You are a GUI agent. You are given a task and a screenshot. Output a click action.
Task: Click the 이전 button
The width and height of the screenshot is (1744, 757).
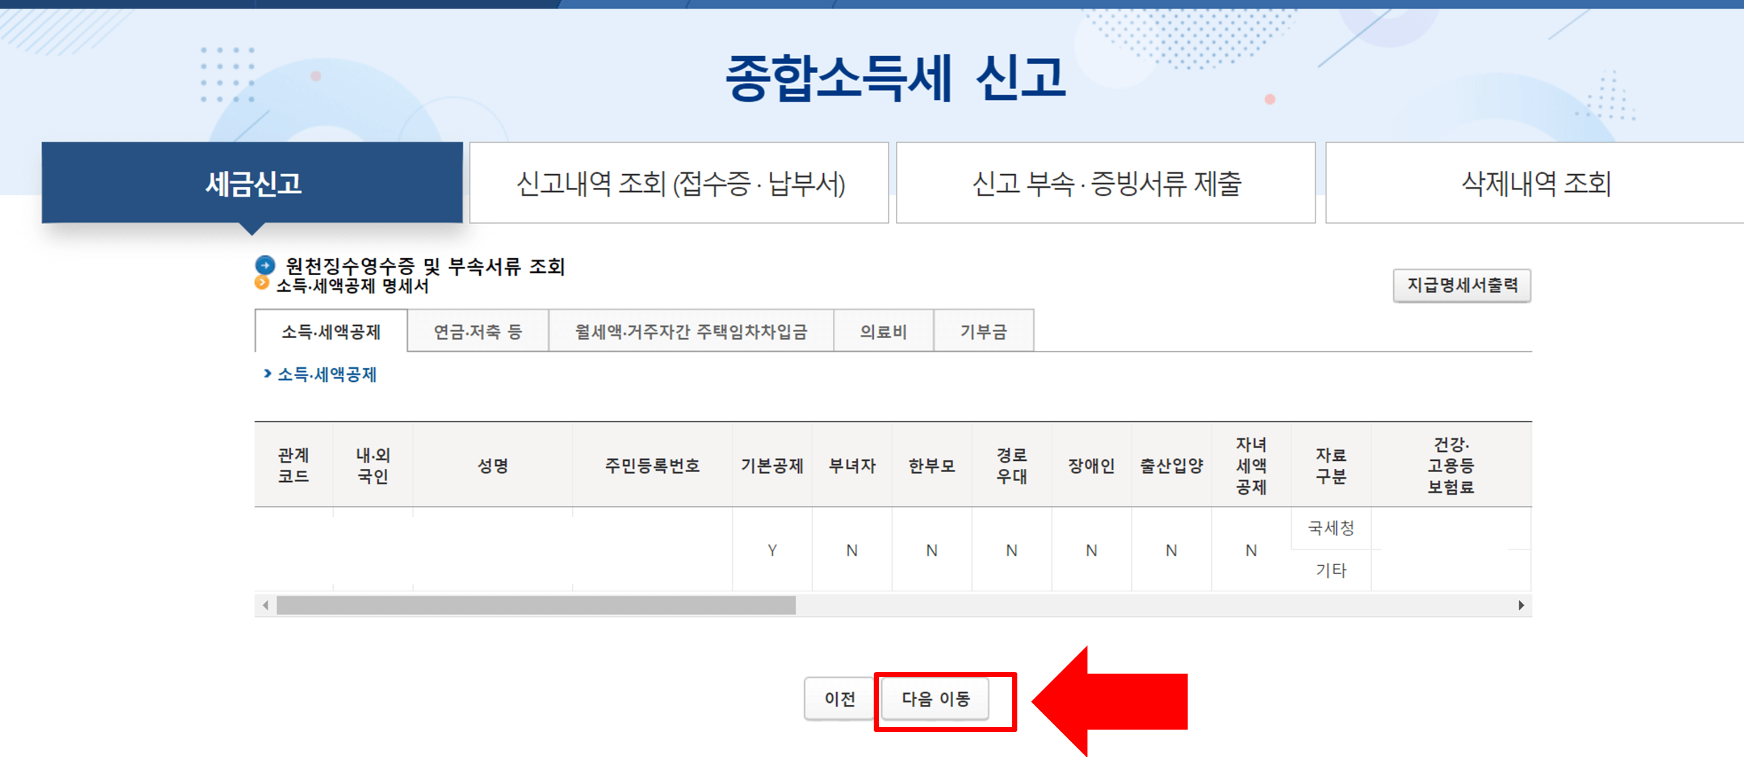coord(840,699)
